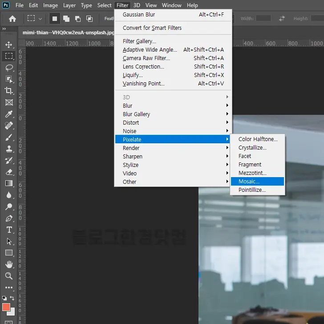Select the Hand tool

pos(9,264)
